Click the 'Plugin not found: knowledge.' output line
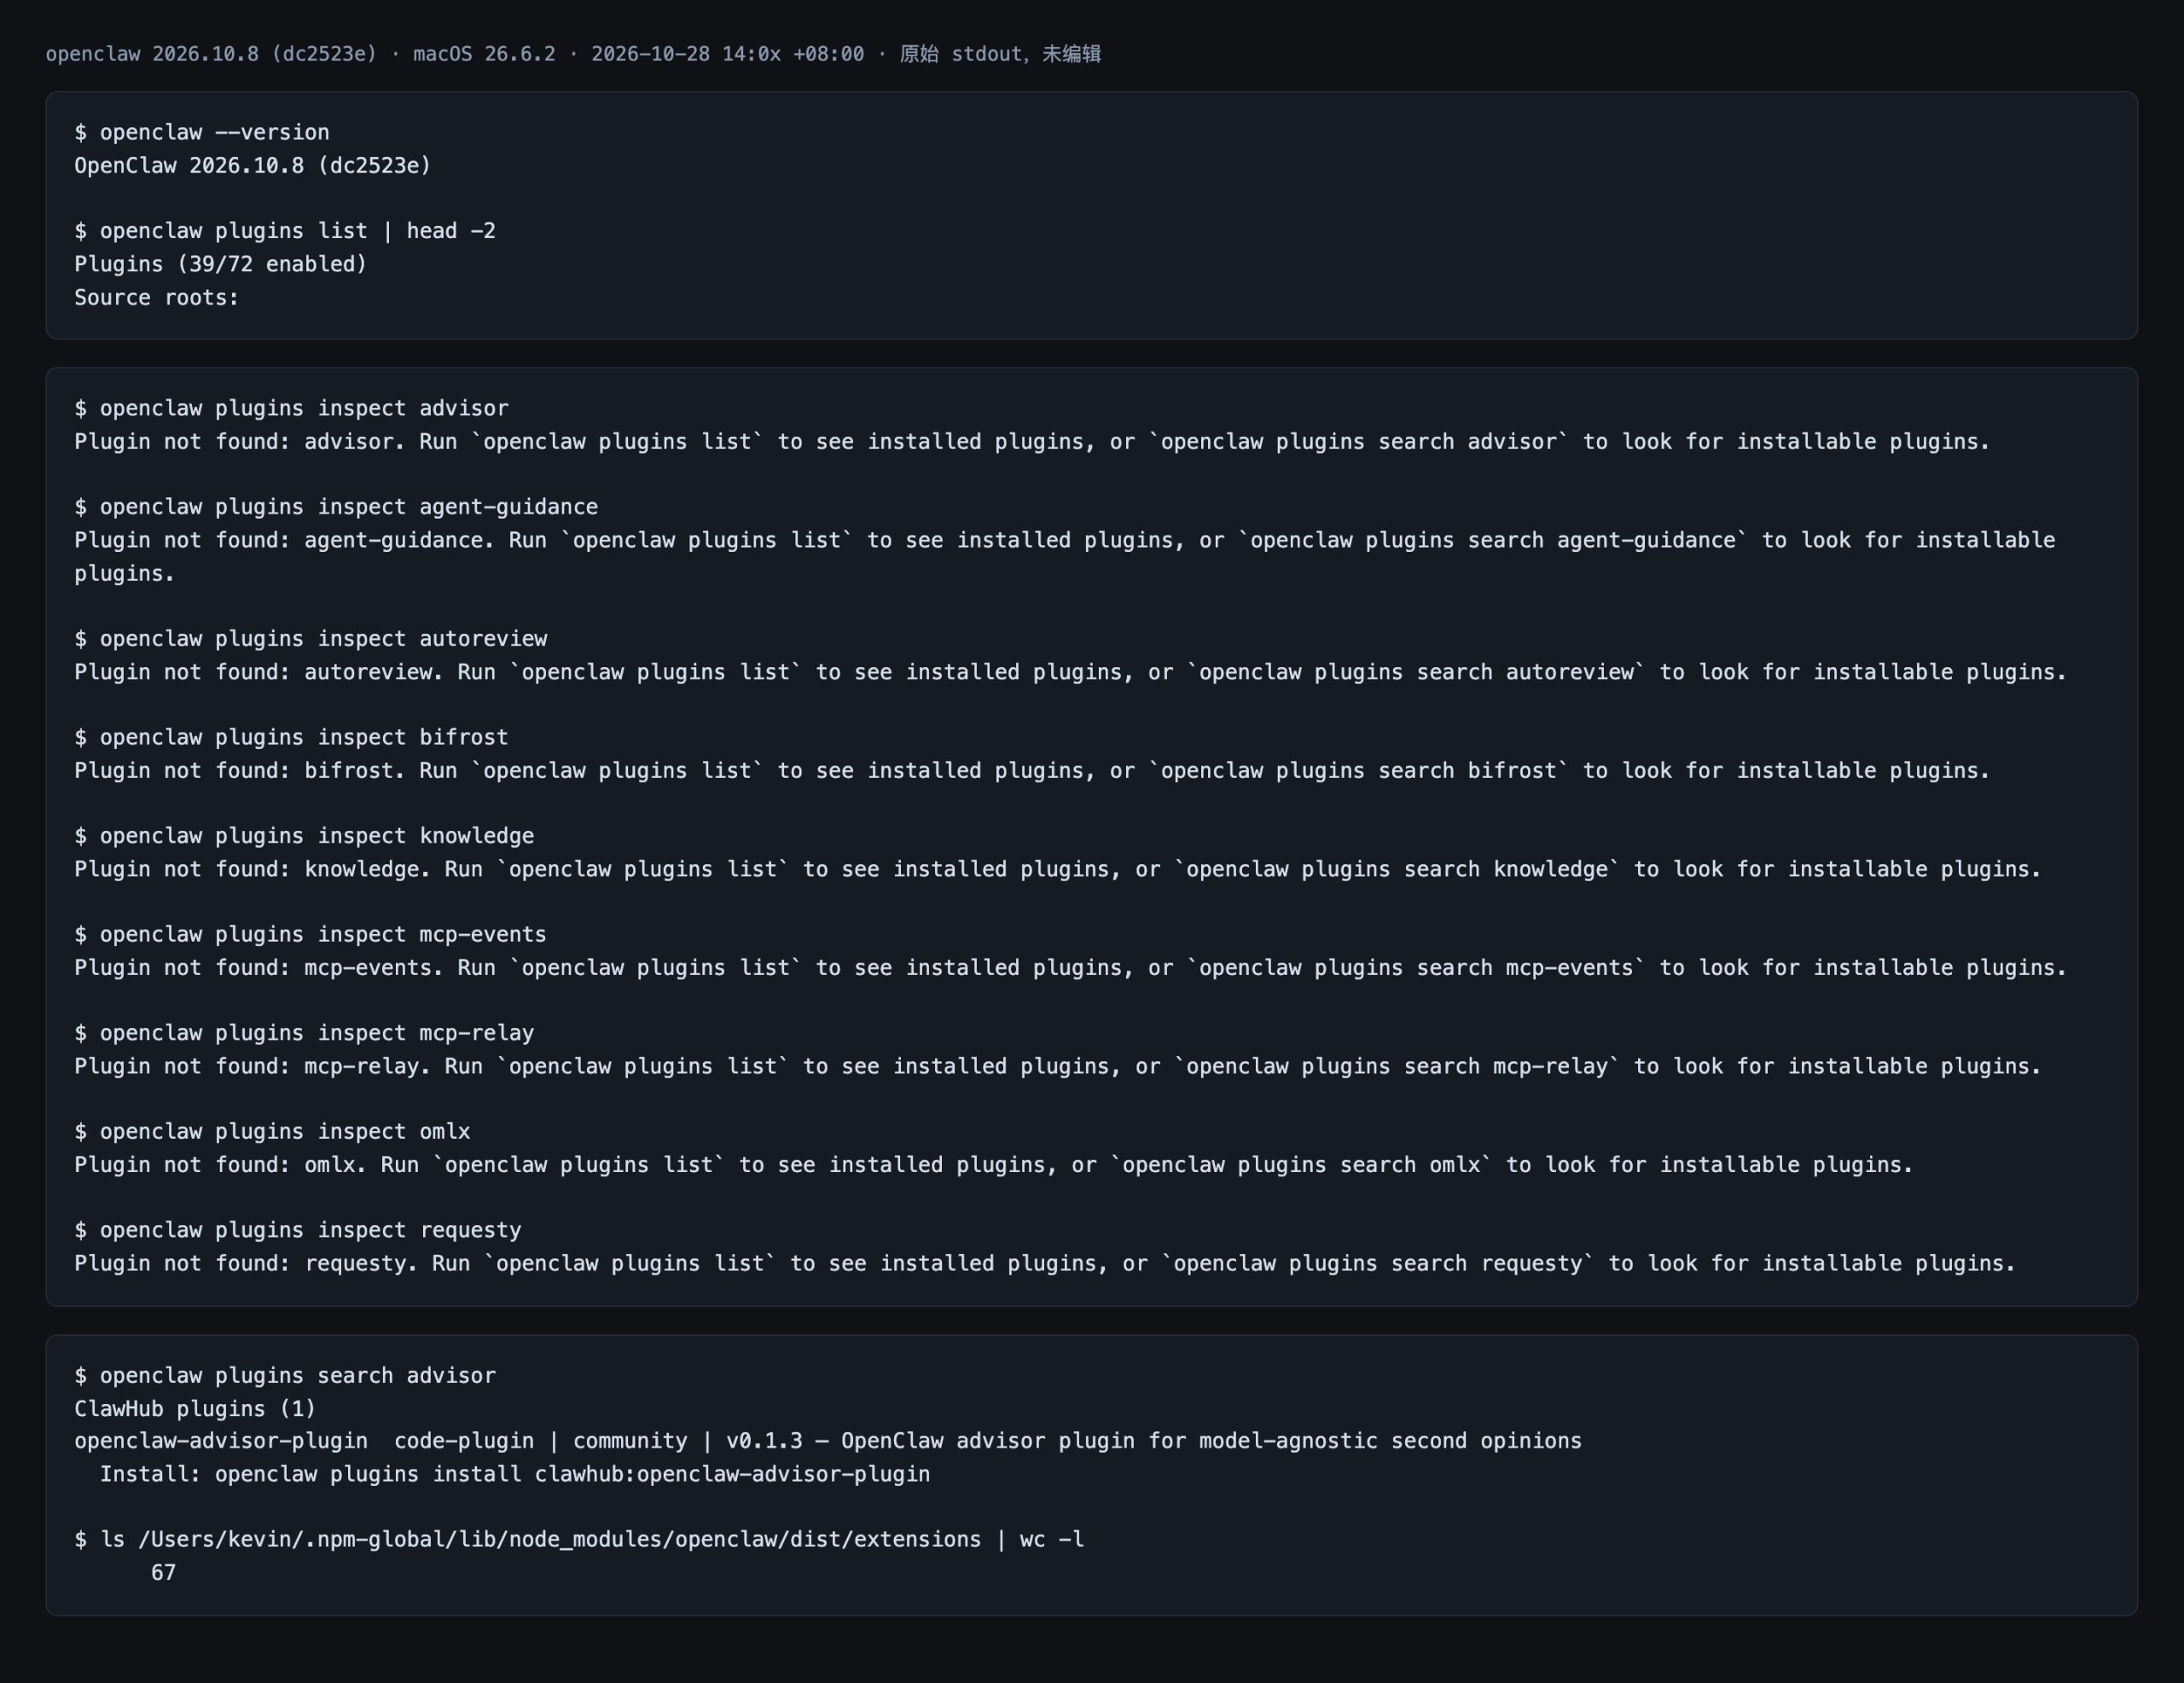 [x=1058, y=869]
